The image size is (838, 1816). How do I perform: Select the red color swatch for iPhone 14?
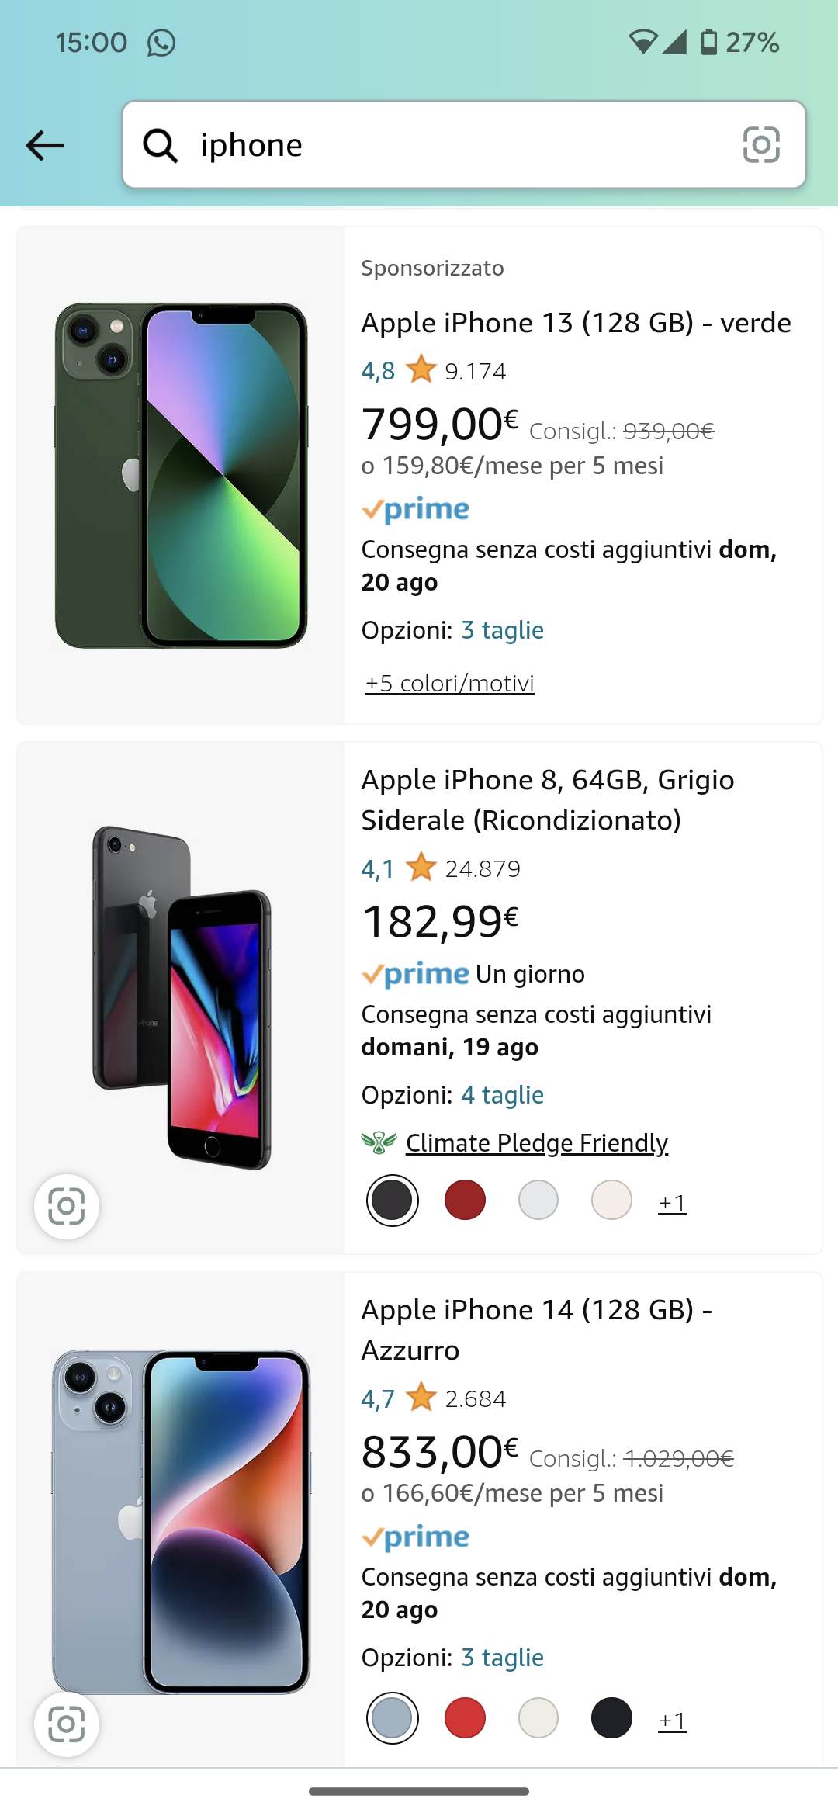pyautogui.click(x=465, y=1717)
